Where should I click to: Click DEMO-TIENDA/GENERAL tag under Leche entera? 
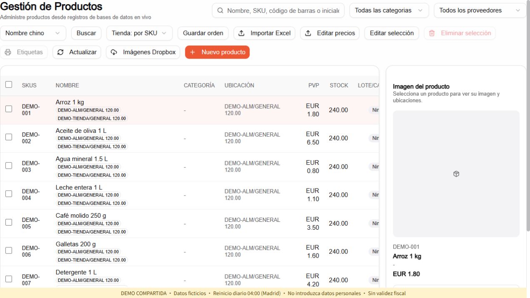coord(92,203)
